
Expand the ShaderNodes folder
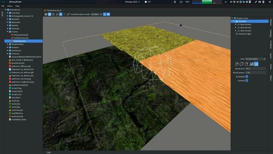point(8,44)
